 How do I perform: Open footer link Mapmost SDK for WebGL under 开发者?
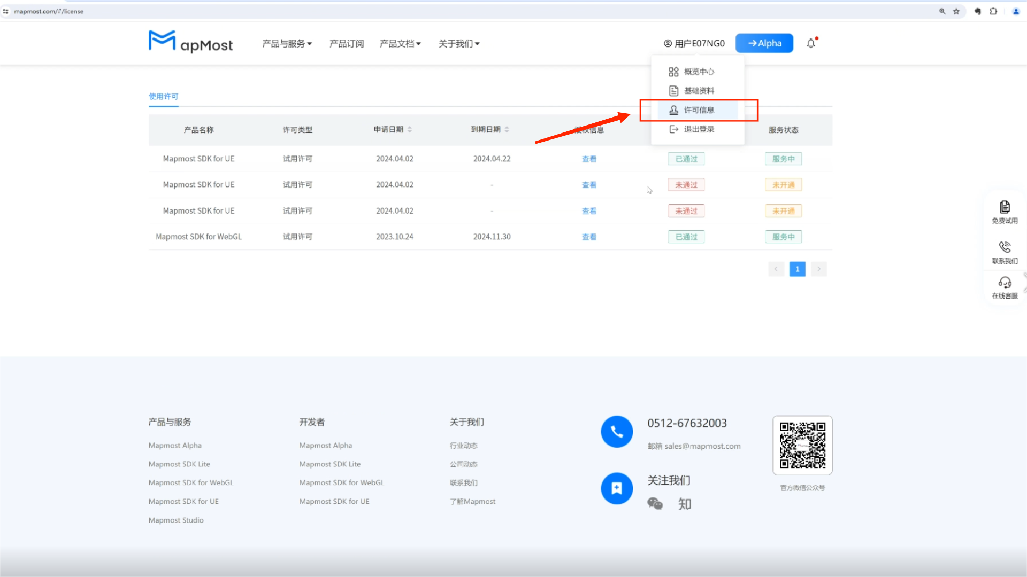[342, 483]
